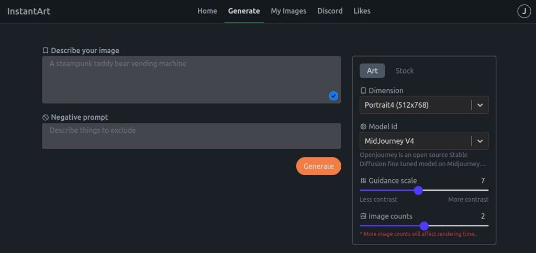
Task: Click the Image counts slider handle
Action: click(424, 226)
